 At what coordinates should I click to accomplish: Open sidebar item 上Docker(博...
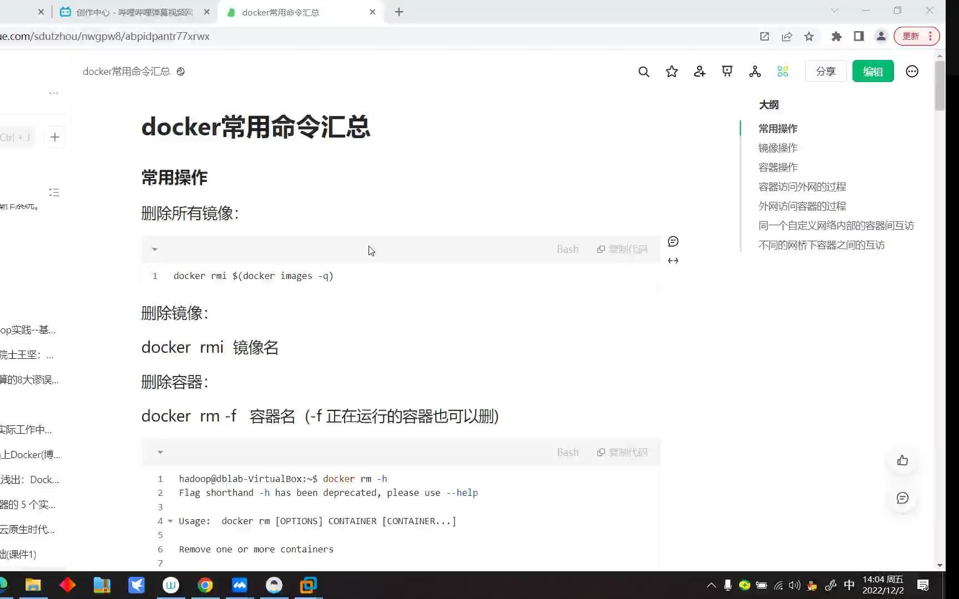pos(31,455)
